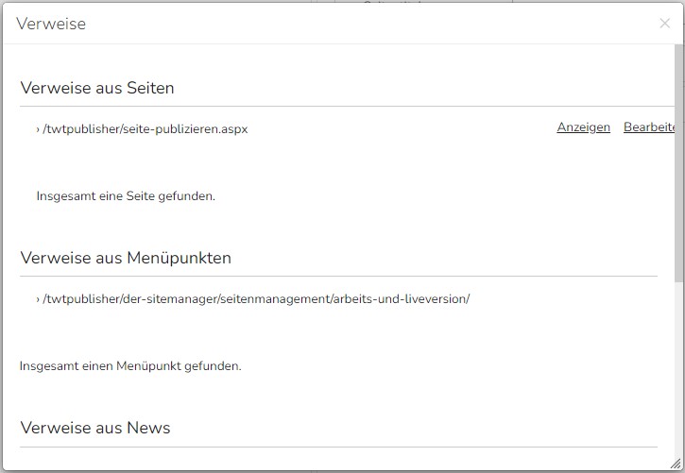Click the Bearbeiten link for the page reference

pos(649,127)
